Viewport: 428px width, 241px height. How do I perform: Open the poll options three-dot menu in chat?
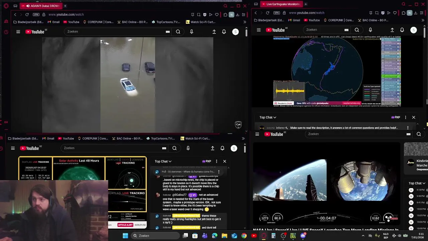[x=219, y=172]
